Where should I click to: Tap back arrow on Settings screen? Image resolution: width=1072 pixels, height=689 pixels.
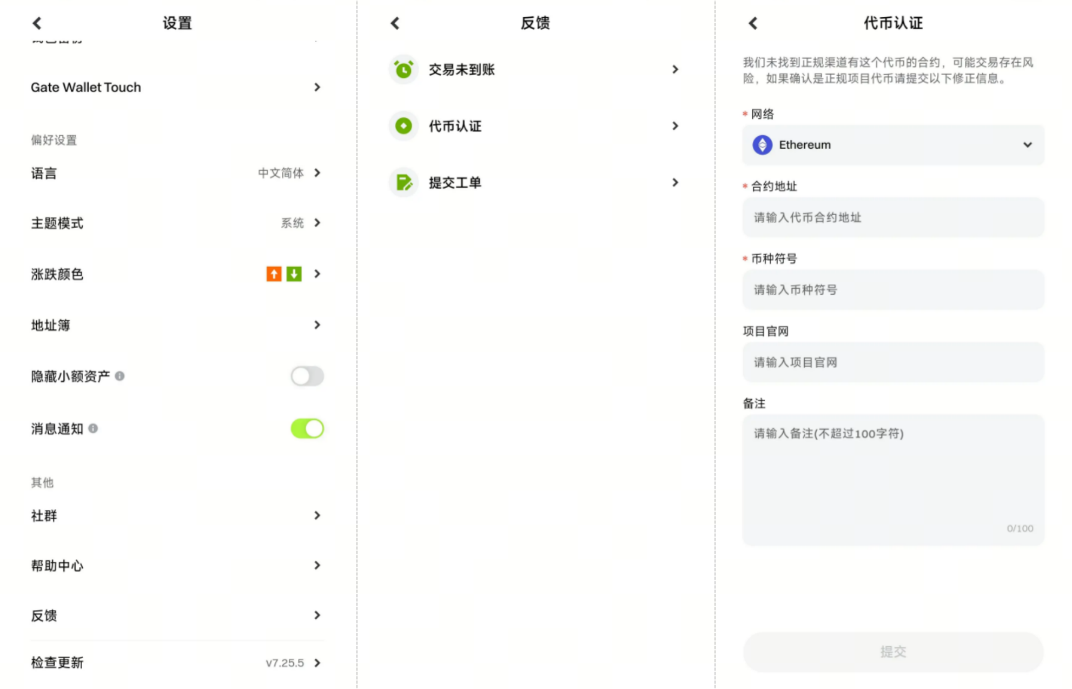pyautogui.click(x=37, y=23)
